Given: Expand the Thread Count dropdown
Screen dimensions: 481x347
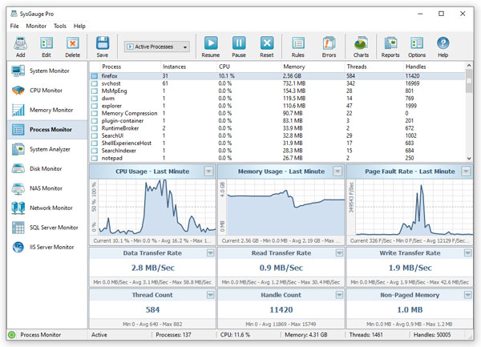Looking at the screenshot, I should 210,295.
